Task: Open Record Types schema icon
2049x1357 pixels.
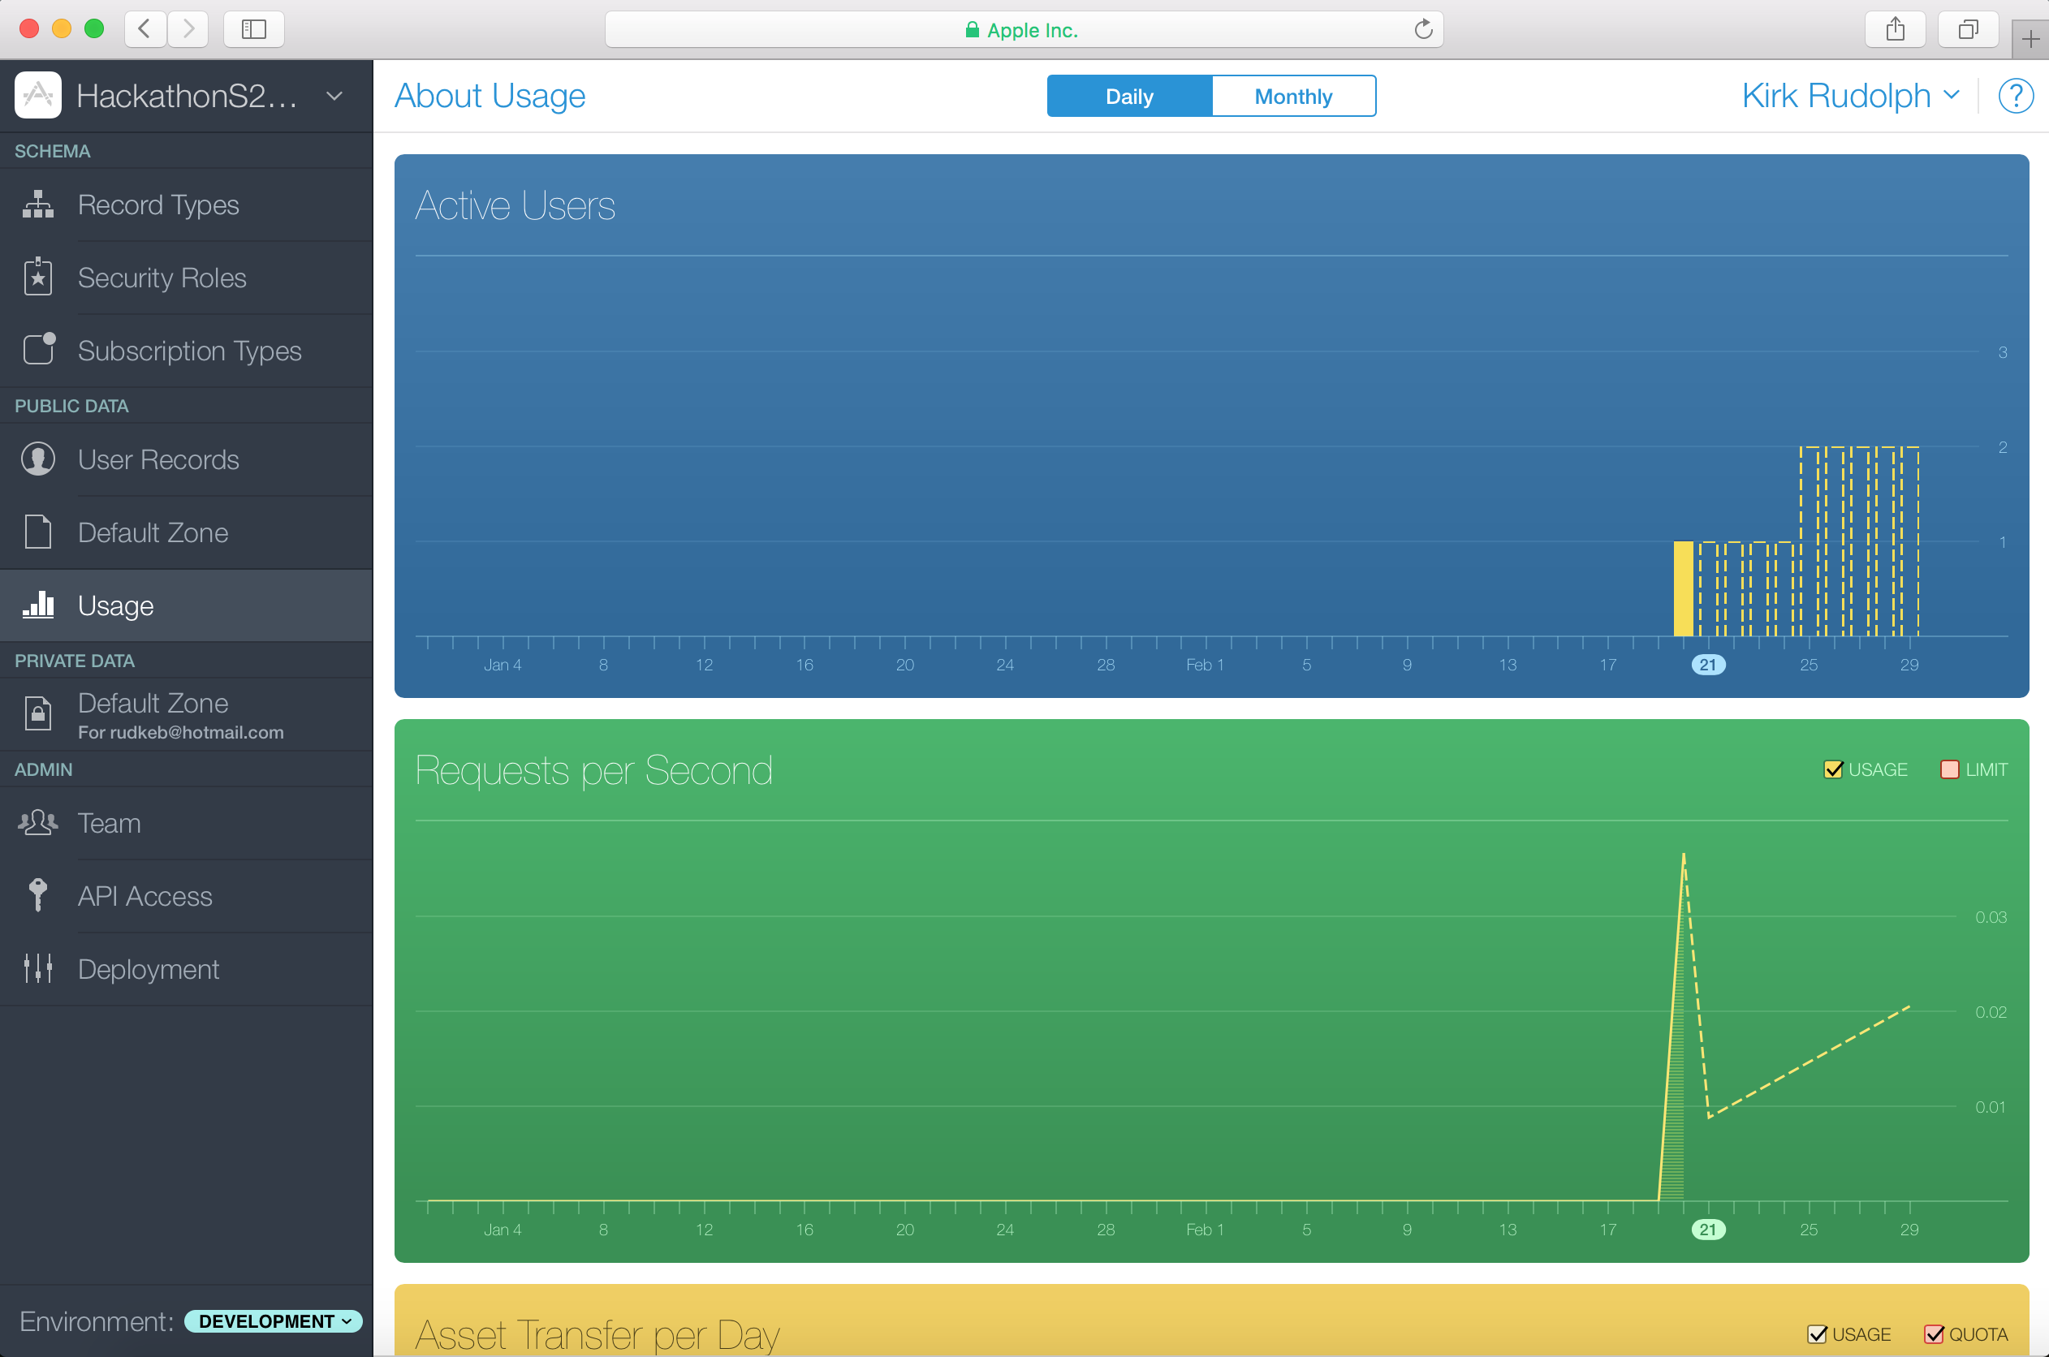Action: pyautogui.click(x=38, y=205)
